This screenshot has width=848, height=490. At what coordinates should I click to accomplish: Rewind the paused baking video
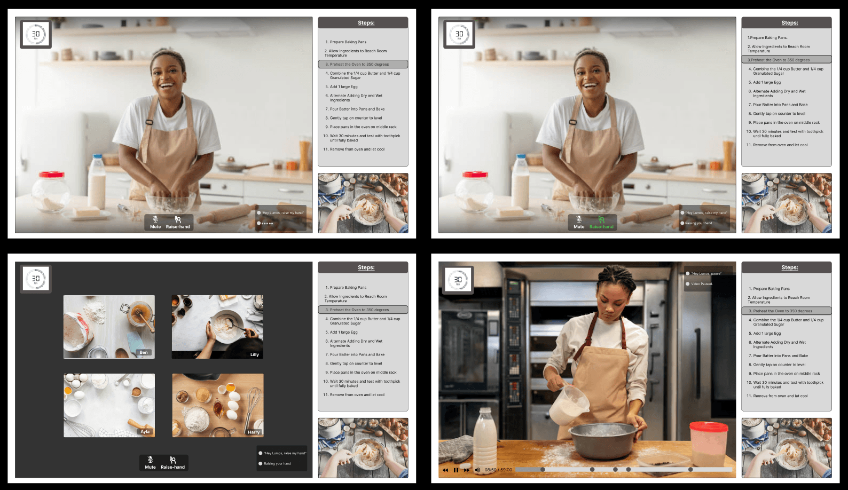click(445, 470)
